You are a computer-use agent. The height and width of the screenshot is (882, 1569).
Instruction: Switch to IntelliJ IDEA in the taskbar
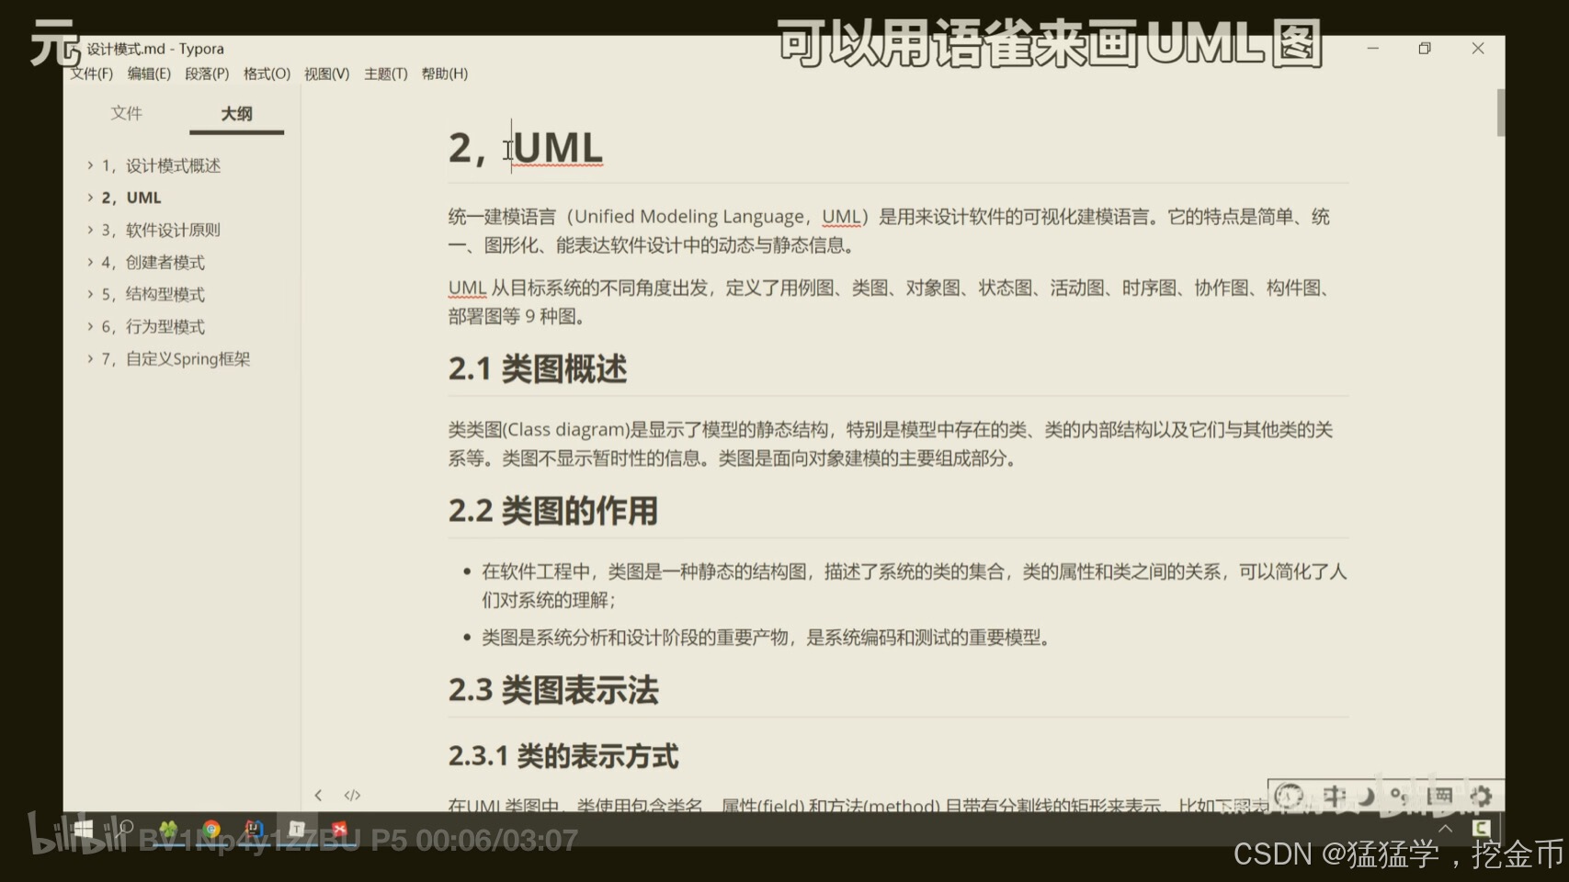(255, 830)
